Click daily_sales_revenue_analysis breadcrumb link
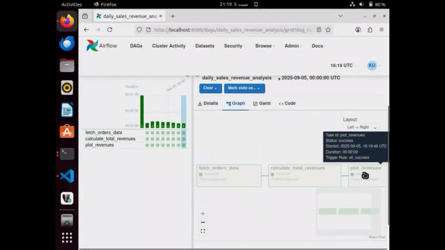This screenshot has height=250, width=445. point(237,78)
